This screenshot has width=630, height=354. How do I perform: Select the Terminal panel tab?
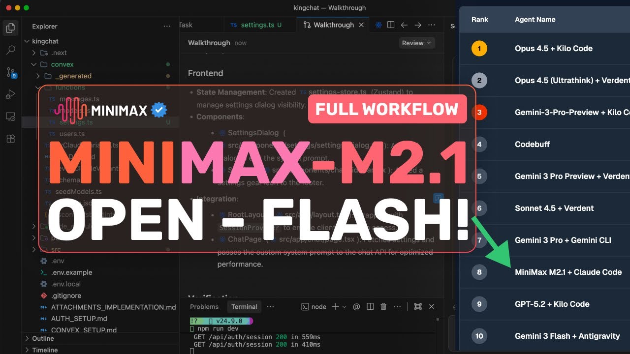[x=244, y=306]
